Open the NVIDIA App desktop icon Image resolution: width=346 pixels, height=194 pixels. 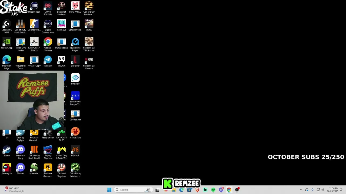7,43
